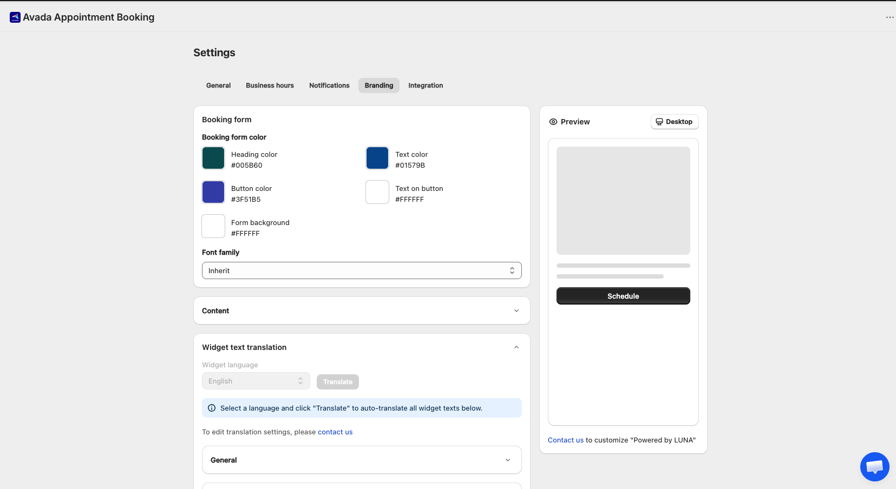This screenshot has height=489, width=896.
Task: Change the Text color swatch #01579B
Action: pos(377,158)
